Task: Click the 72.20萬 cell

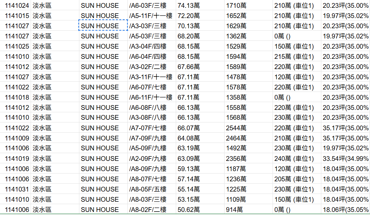Action: [200, 15]
